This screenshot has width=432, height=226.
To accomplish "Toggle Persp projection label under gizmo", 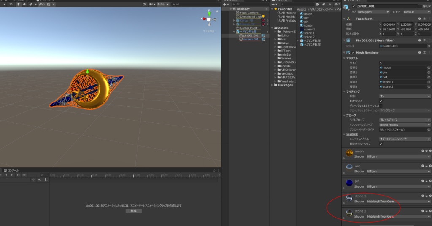I will coord(208,31).
